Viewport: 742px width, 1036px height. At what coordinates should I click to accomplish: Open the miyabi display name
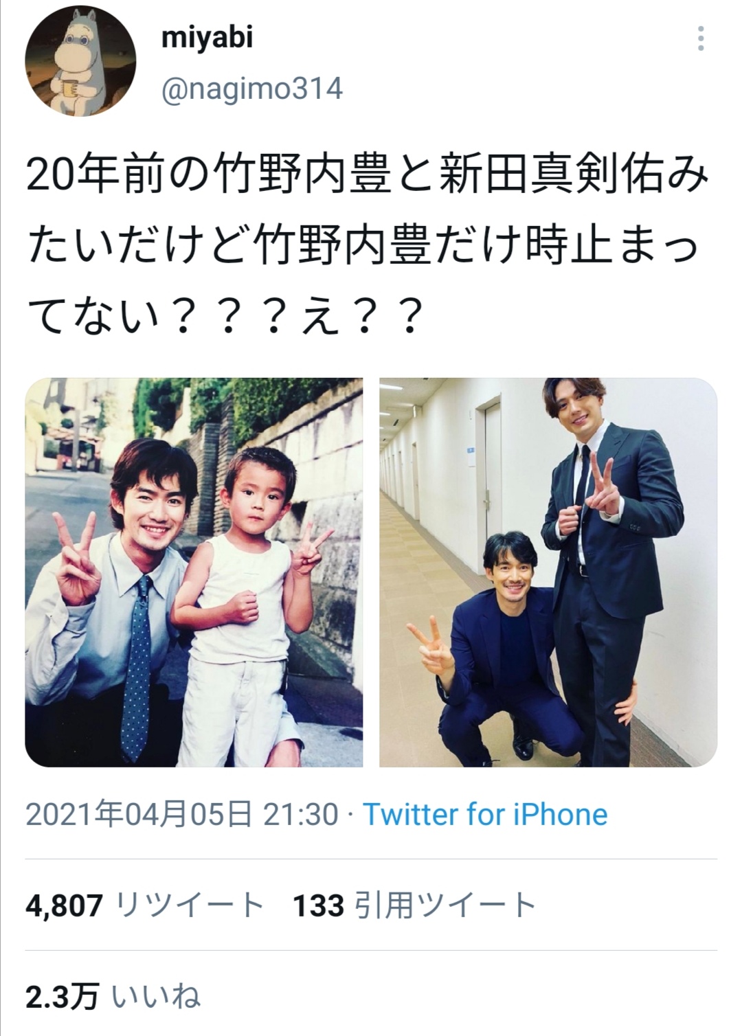(x=207, y=37)
